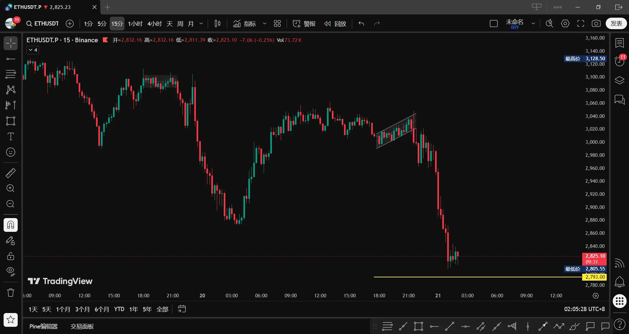Open chart settings hexagon gear icon
This screenshot has width=629, height=334.
coord(565,24)
